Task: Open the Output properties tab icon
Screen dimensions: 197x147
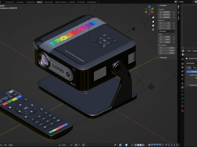Action: click(182, 67)
